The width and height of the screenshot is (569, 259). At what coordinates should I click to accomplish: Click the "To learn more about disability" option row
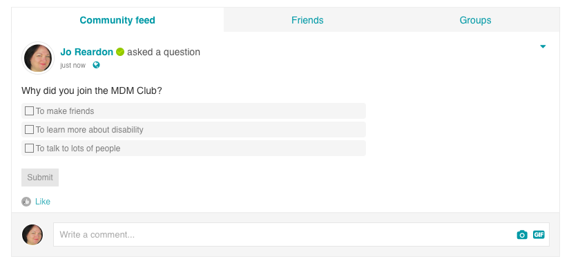[193, 130]
